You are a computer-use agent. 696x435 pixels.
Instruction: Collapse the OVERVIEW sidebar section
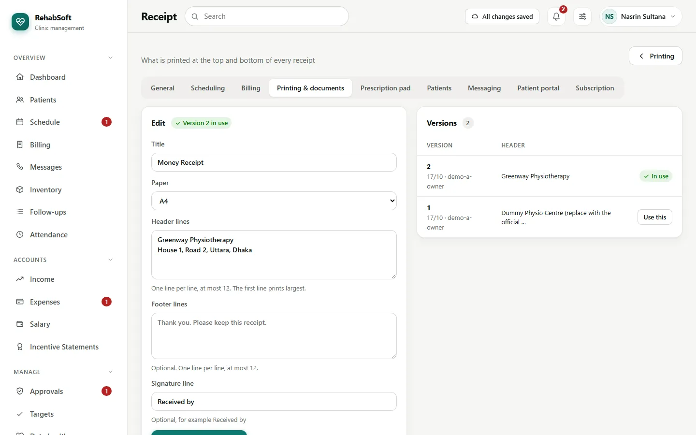(110, 58)
